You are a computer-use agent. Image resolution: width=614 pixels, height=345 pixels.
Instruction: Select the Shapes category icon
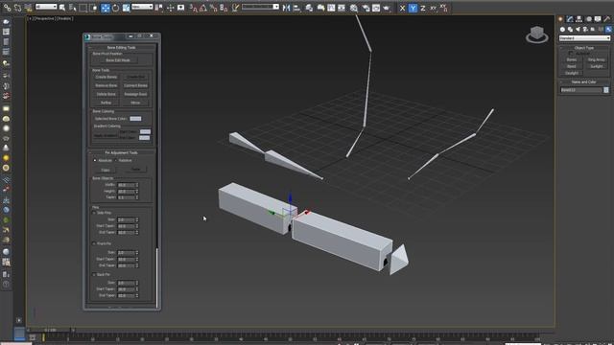(570, 30)
